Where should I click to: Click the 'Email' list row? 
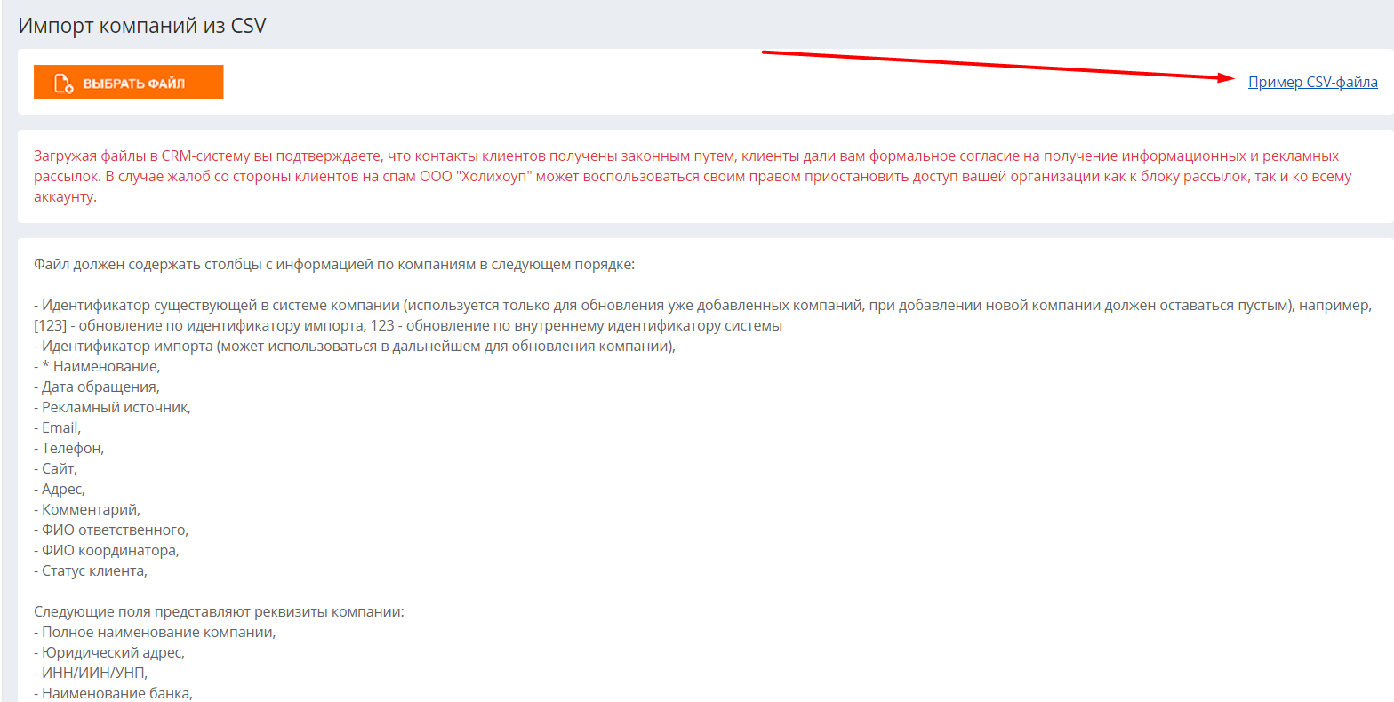58,427
